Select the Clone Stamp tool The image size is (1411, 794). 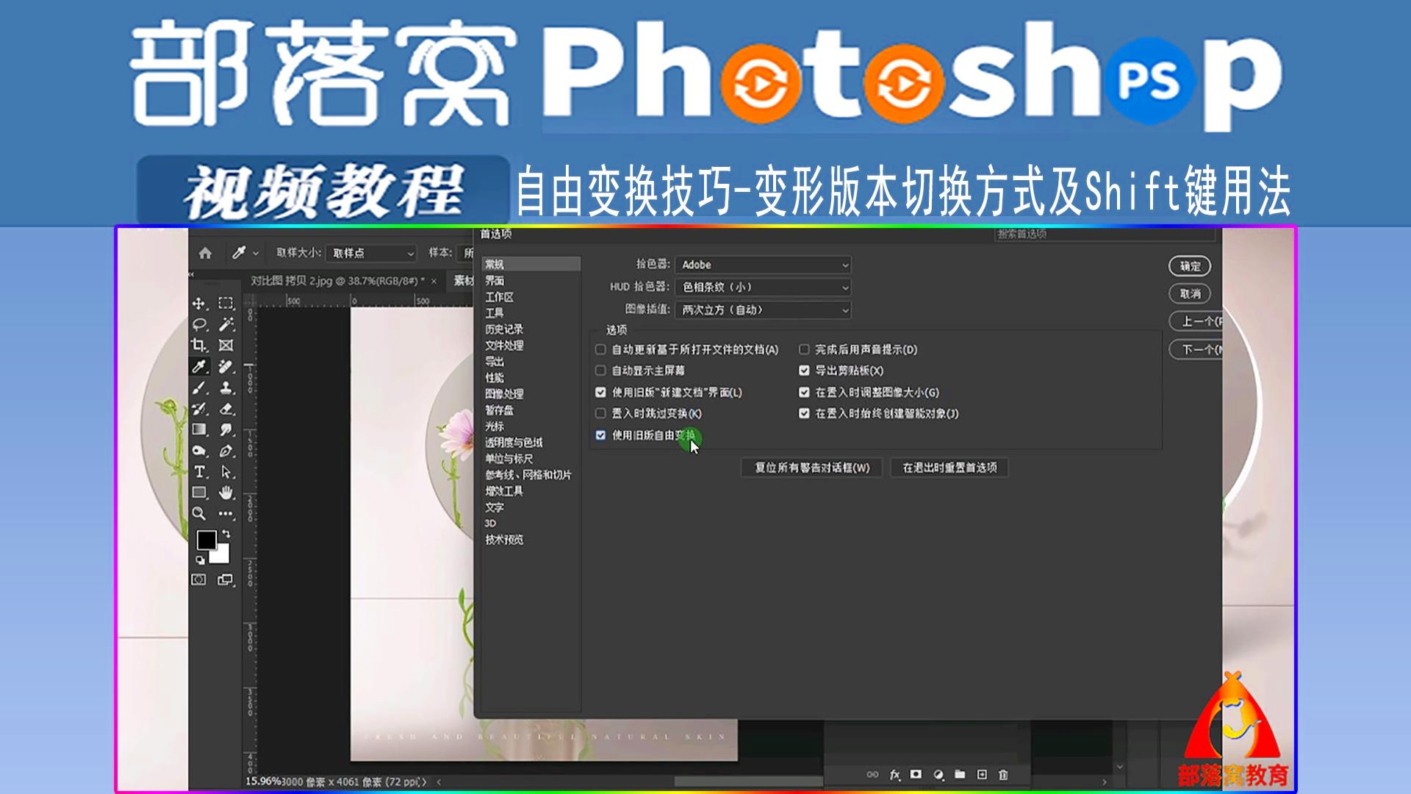click(226, 387)
